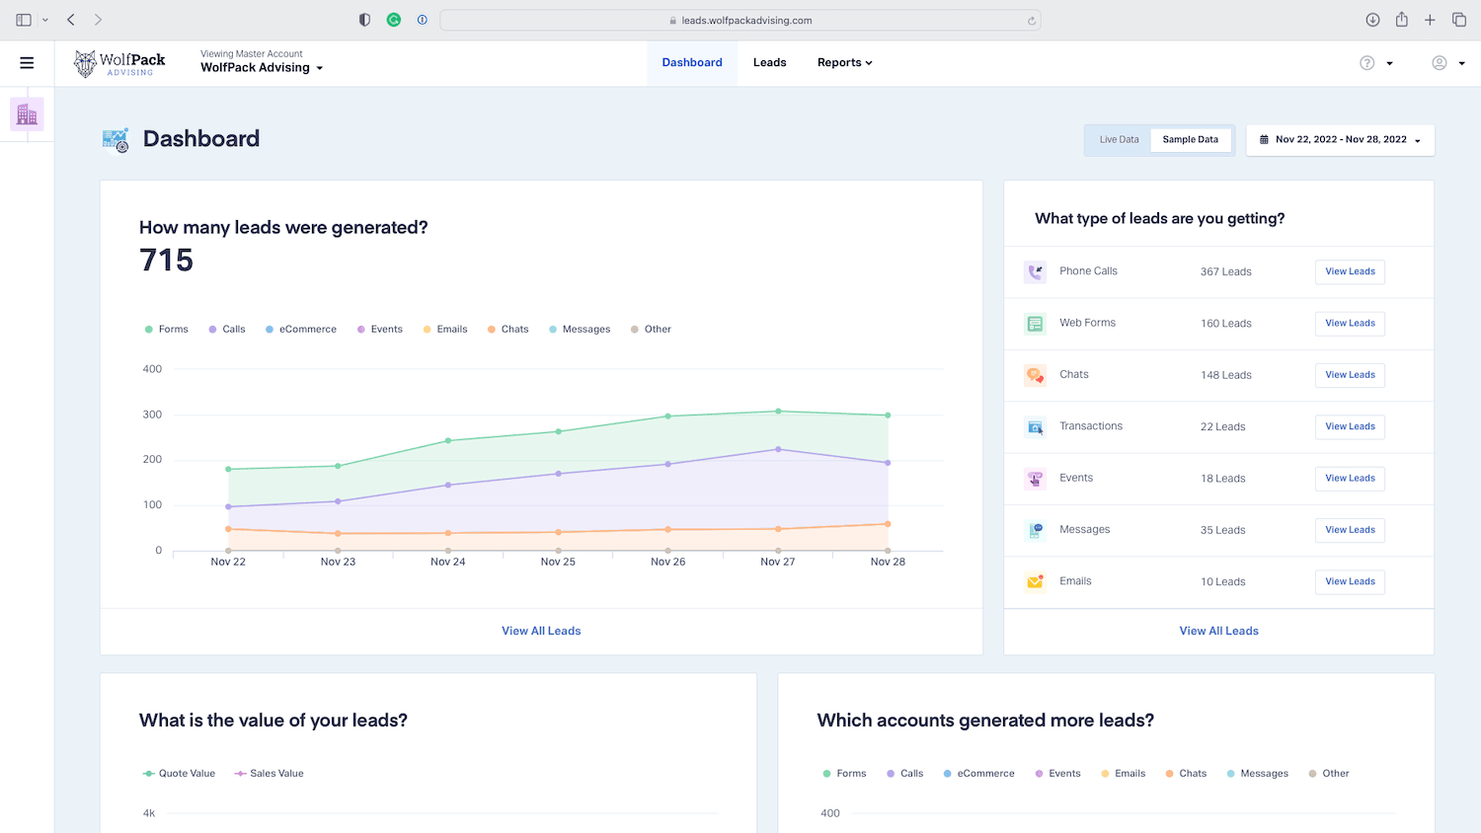Click the Dashboard title icon
The height and width of the screenshot is (833, 1481).
pos(116,140)
